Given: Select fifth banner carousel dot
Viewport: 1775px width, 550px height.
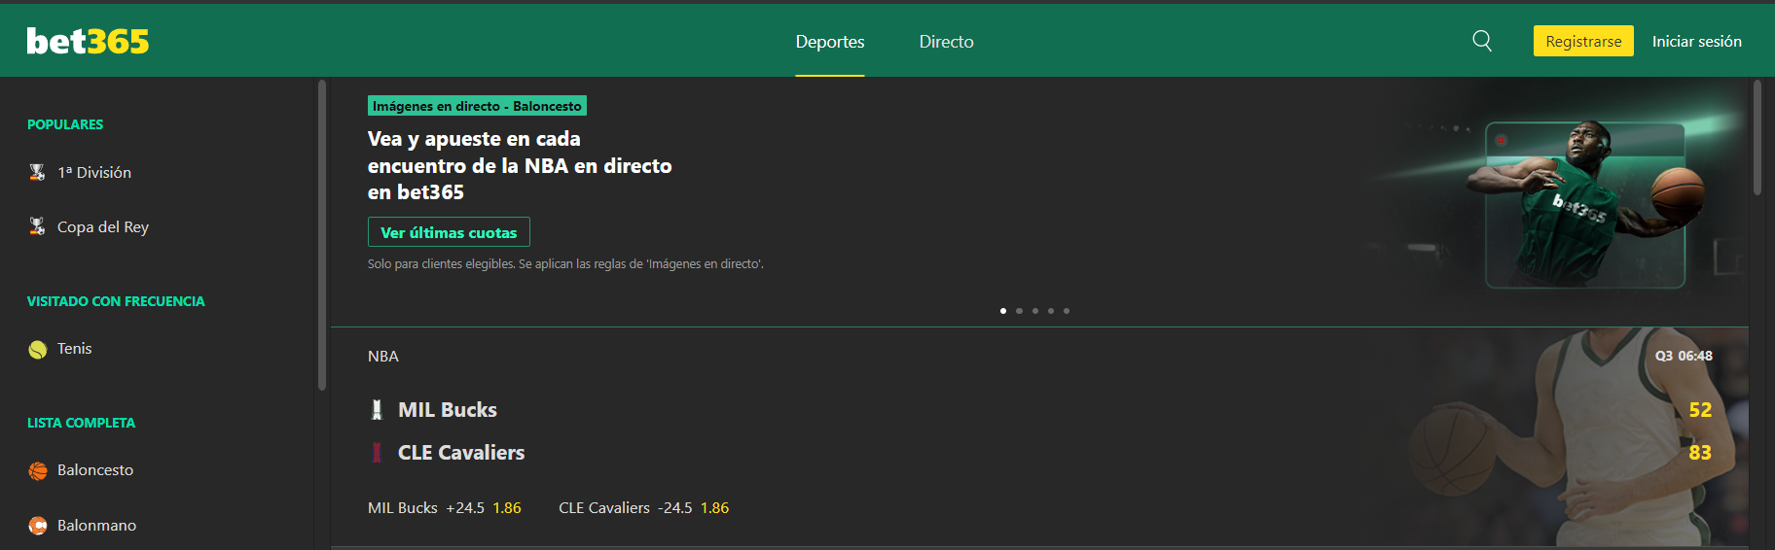Looking at the screenshot, I should (x=1067, y=311).
